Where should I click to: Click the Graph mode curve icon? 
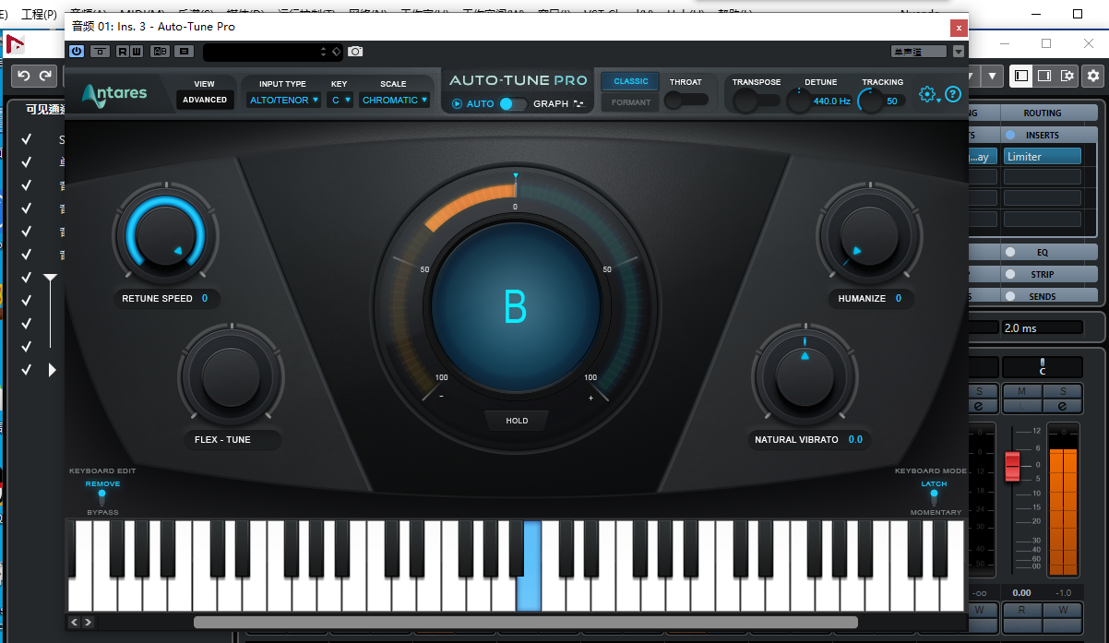coord(578,104)
